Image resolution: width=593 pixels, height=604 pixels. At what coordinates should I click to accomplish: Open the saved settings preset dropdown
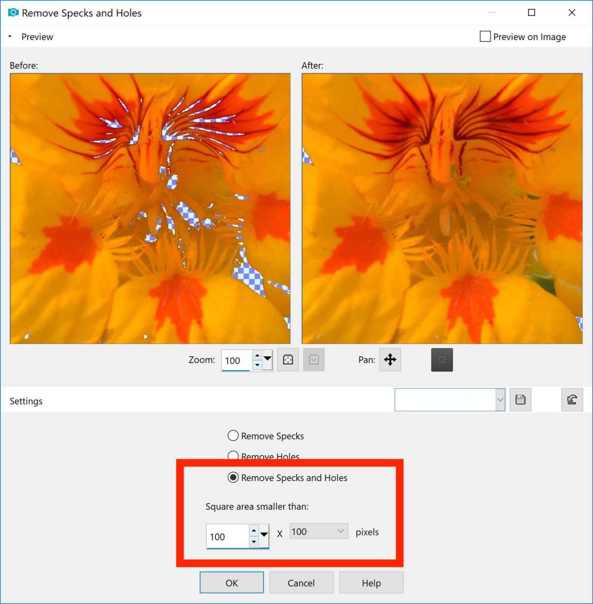[500, 399]
